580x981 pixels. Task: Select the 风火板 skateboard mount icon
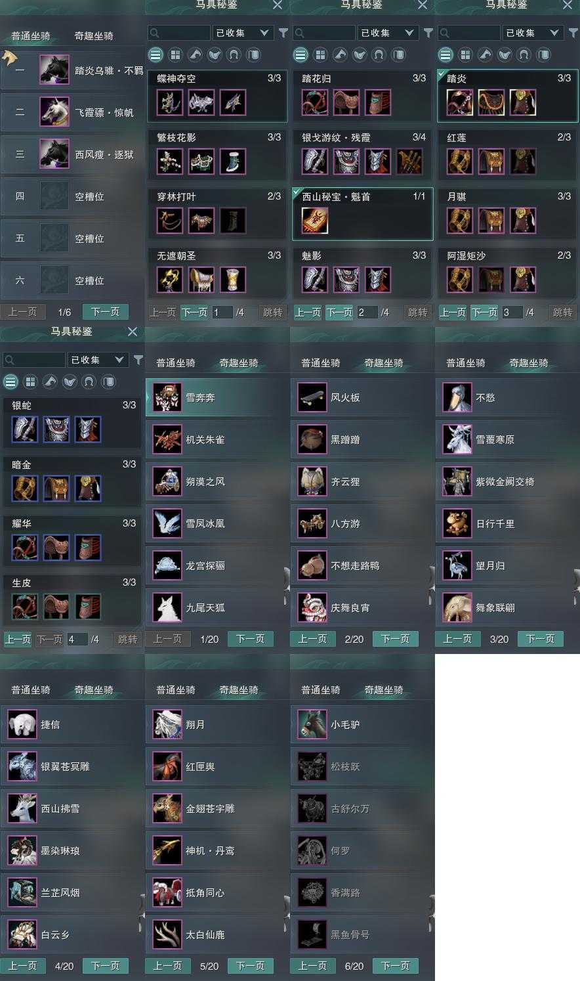pos(312,397)
